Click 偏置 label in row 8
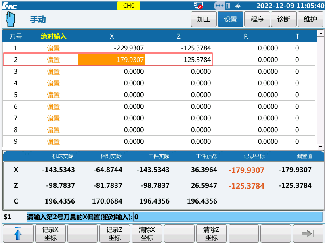 [x=53, y=130]
